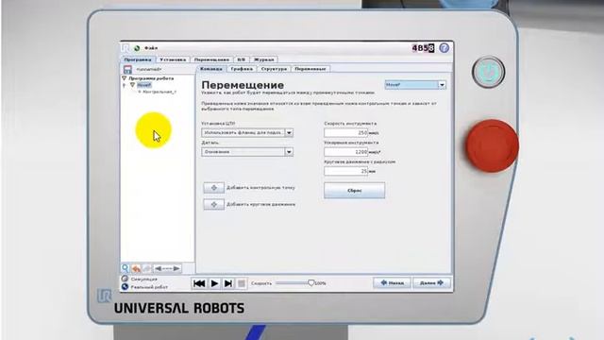The width and height of the screenshot is (604, 340).
Task: Click the Сброс reset button
Action: pyautogui.click(x=355, y=191)
